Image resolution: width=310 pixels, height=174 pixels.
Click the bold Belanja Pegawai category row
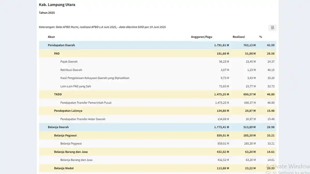pyautogui.click(x=158, y=135)
